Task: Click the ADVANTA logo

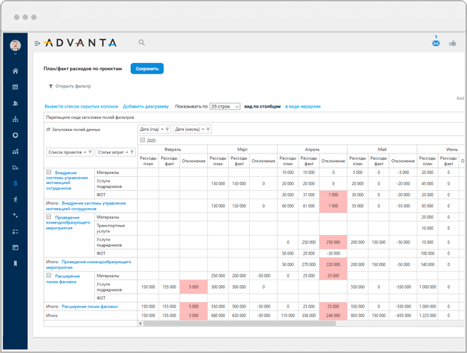Action: pyautogui.click(x=81, y=43)
